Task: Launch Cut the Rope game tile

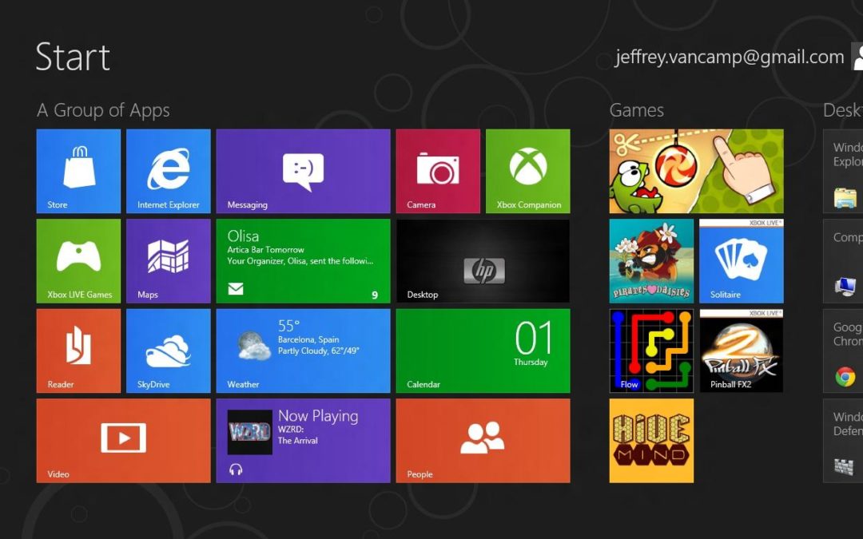Action: (x=696, y=171)
